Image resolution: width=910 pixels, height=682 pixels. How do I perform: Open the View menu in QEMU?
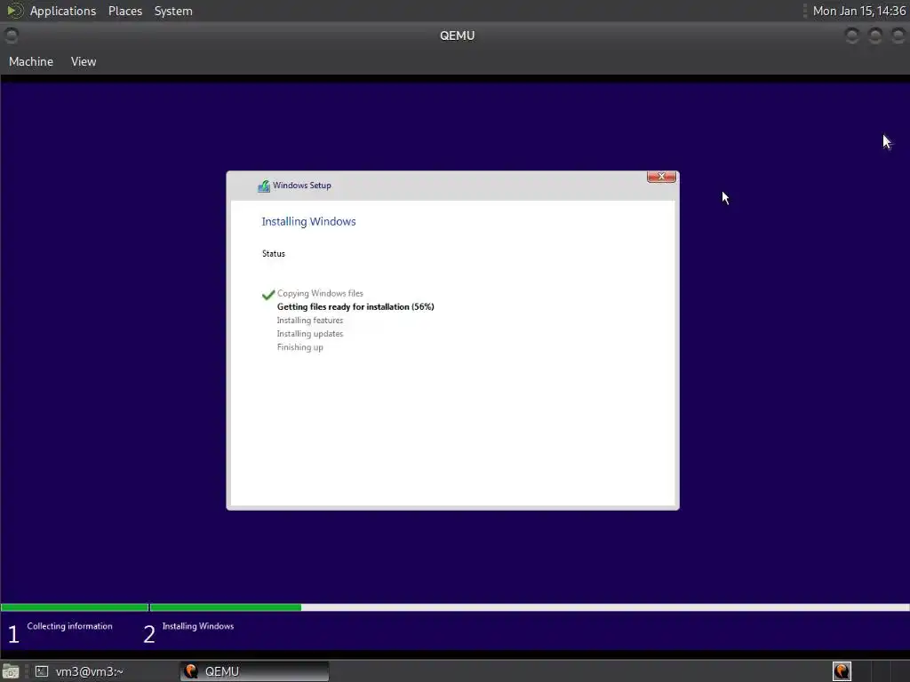84,61
